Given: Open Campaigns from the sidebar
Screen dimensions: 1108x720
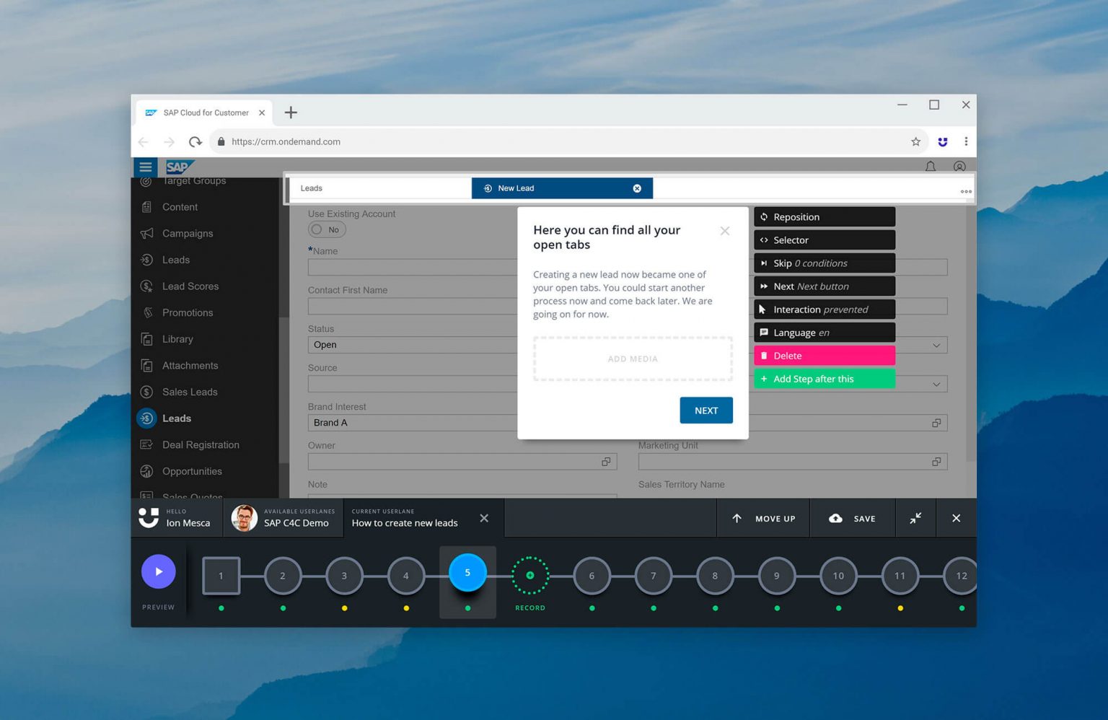Looking at the screenshot, I should (x=187, y=233).
